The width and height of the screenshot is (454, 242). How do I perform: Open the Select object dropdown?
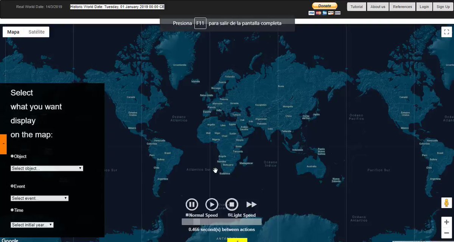(47, 168)
